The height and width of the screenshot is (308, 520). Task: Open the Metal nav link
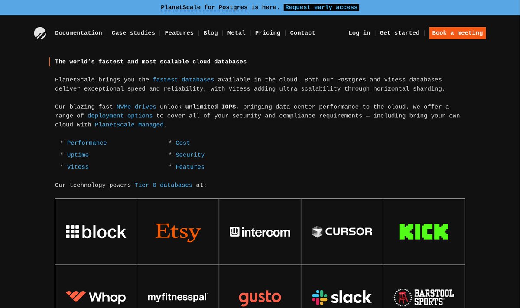237,33
